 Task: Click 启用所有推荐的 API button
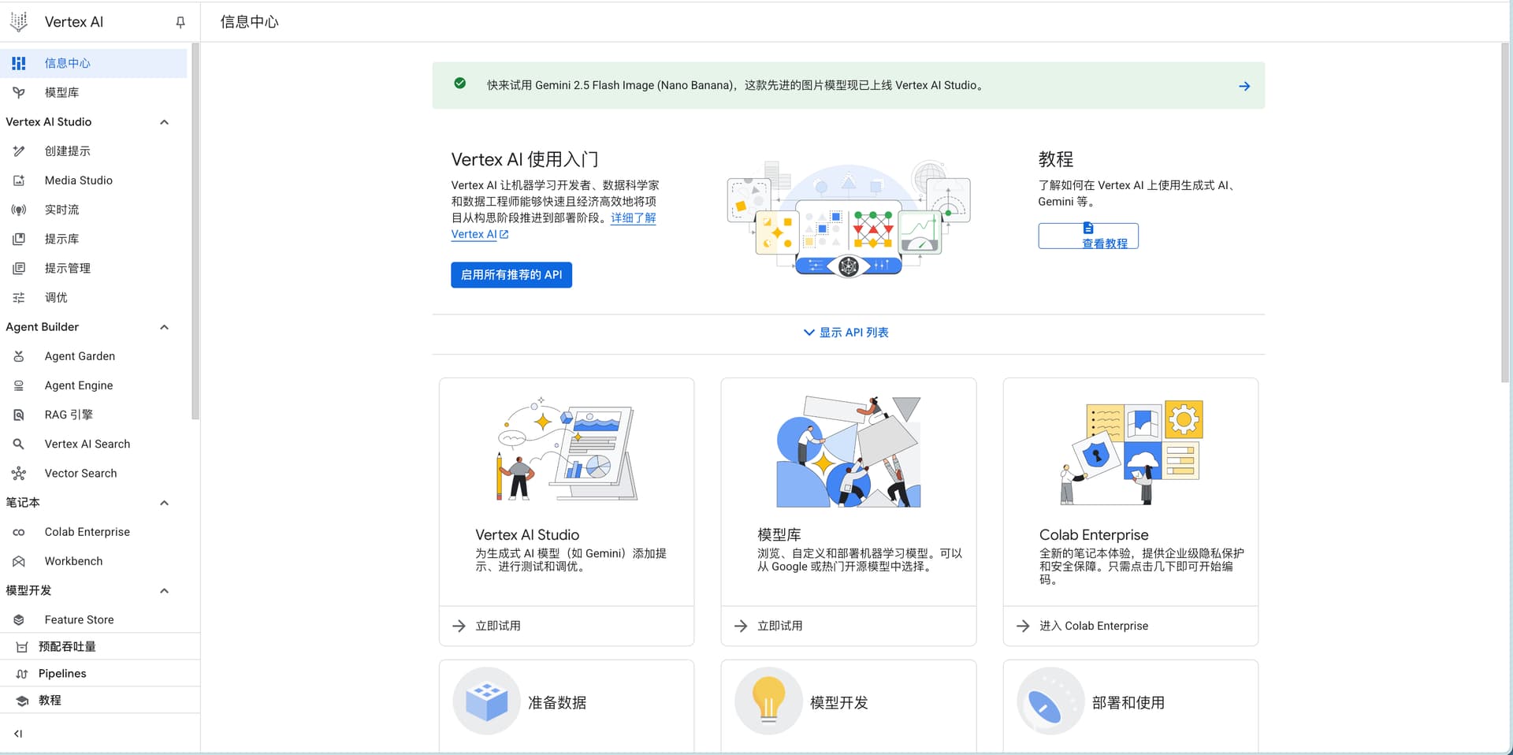[511, 275]
